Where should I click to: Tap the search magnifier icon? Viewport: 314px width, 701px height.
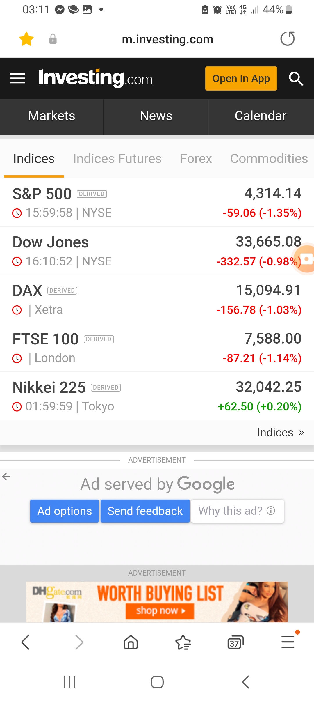pyautogui.click(x=296, y=79)
